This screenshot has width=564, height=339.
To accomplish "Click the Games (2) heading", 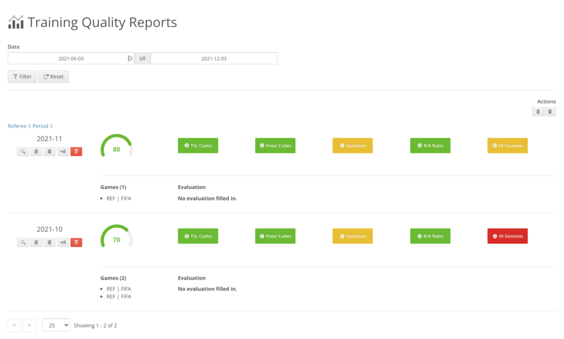I will [x=113, y=278].
